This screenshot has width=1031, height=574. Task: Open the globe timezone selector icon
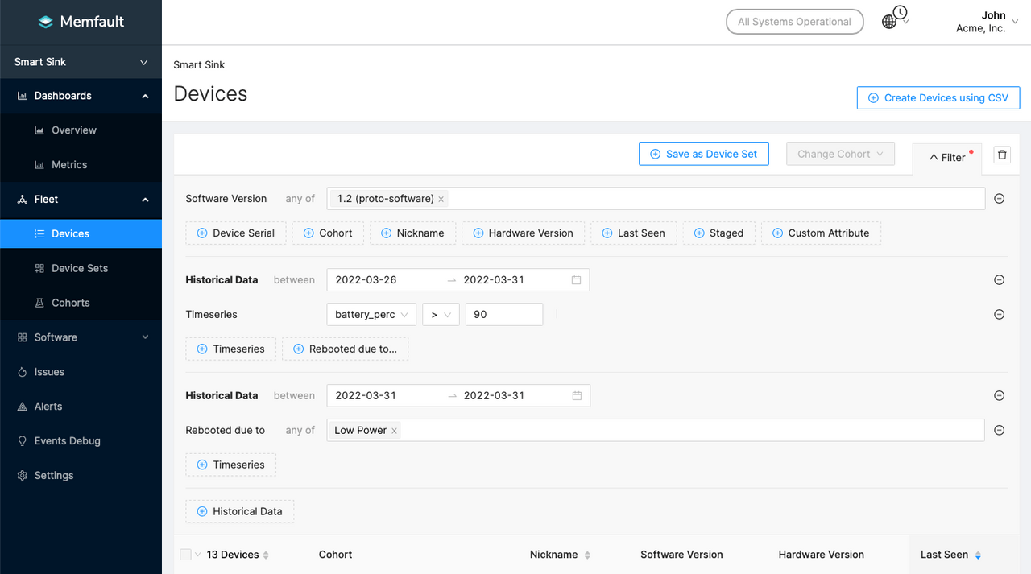890,22
